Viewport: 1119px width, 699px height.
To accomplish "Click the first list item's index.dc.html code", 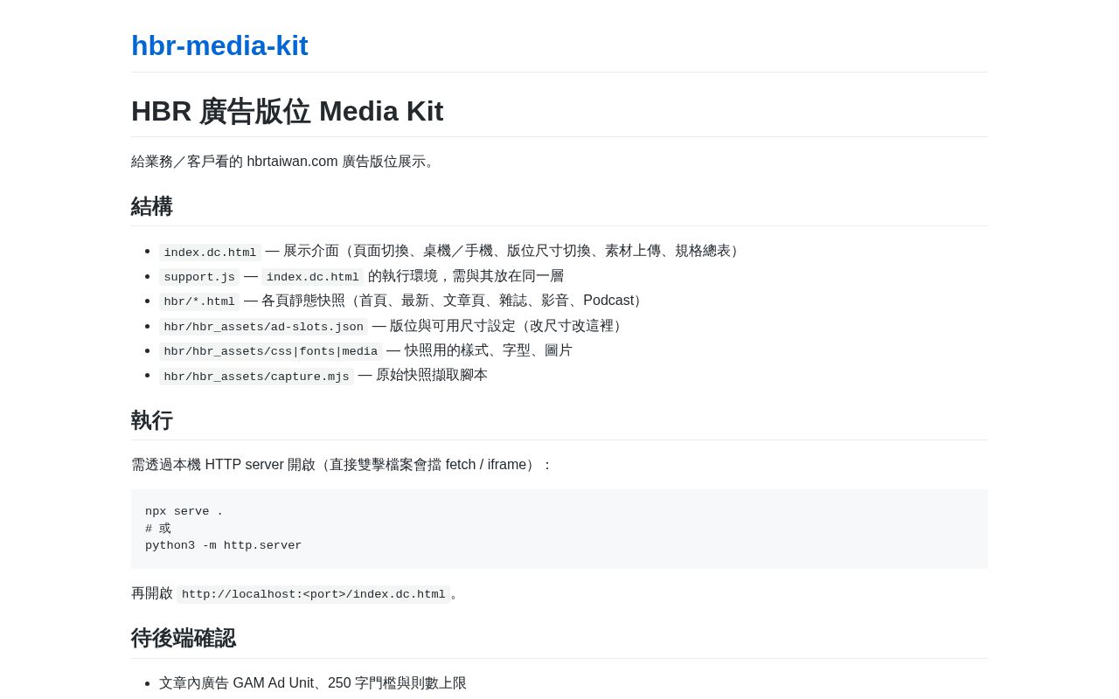I will click(x=210, y=253).
